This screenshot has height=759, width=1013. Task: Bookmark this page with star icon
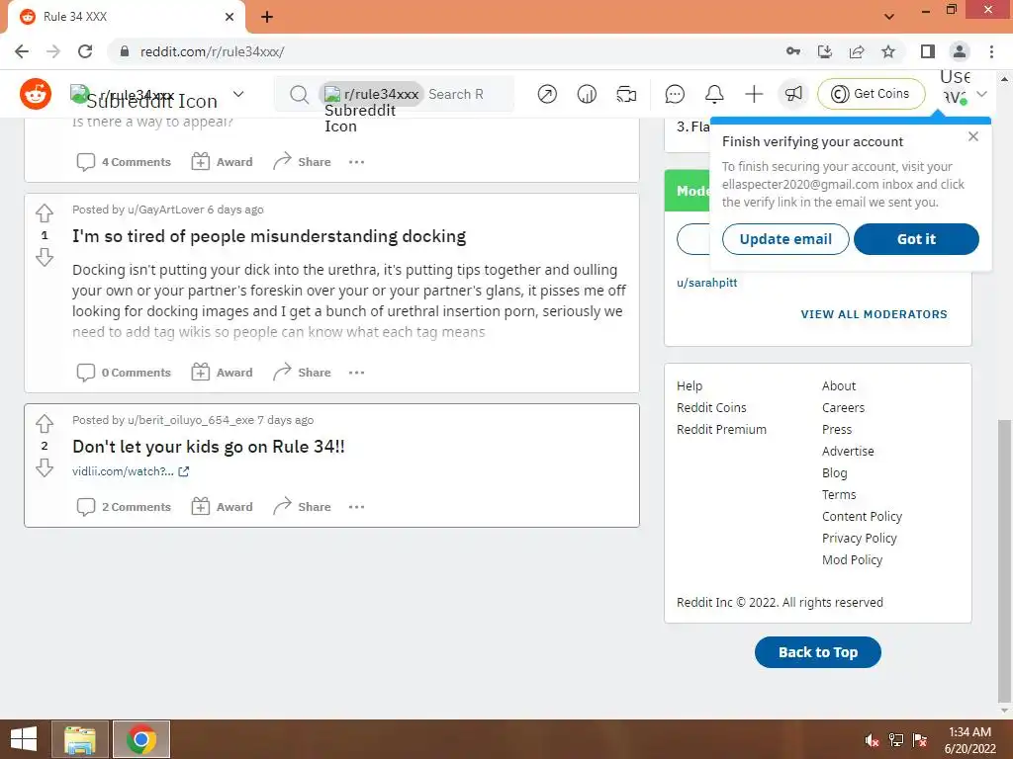tap(889, 51)
